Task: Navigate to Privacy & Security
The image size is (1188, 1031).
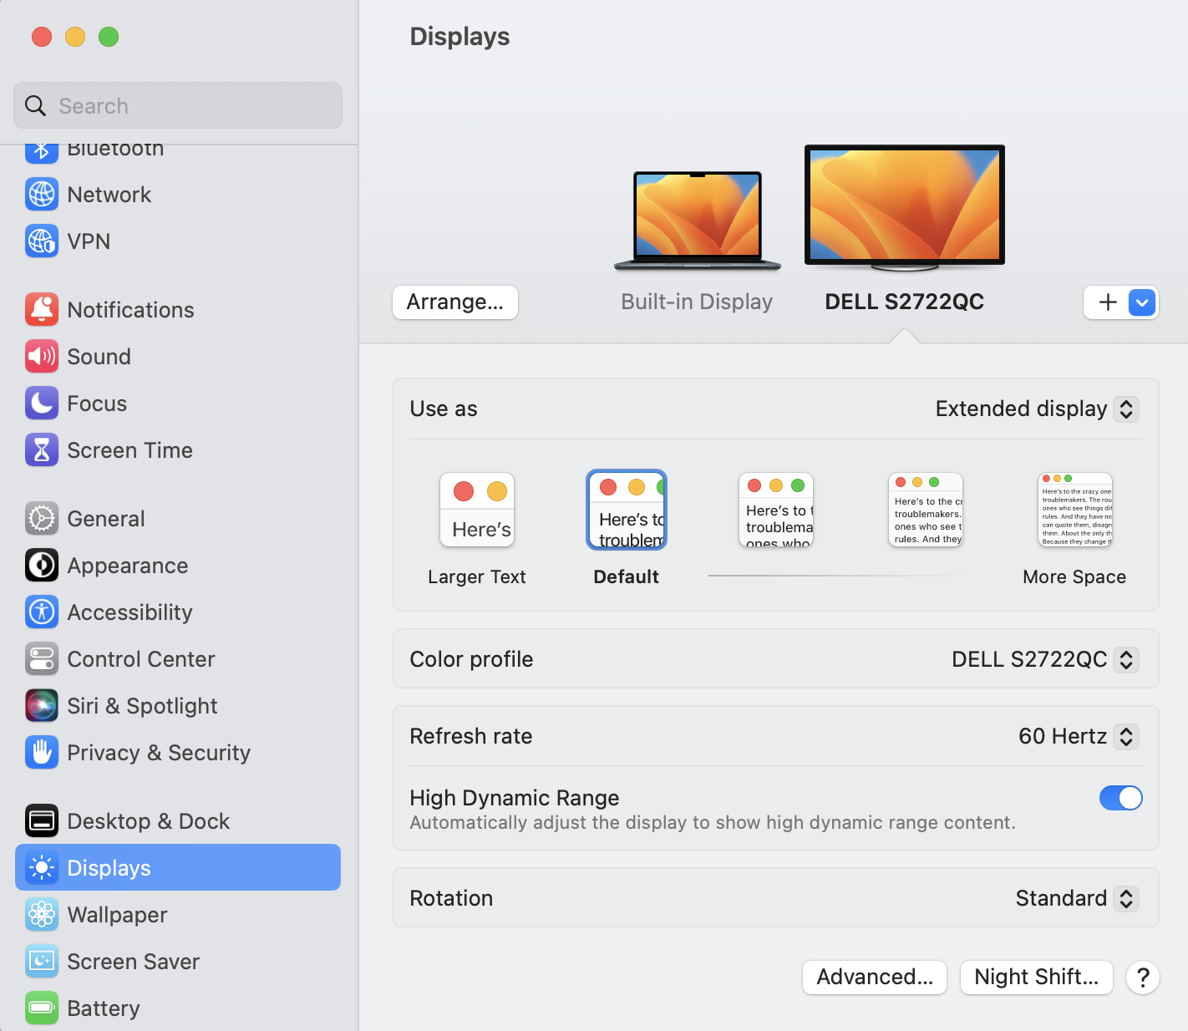Action: [178, 752]
